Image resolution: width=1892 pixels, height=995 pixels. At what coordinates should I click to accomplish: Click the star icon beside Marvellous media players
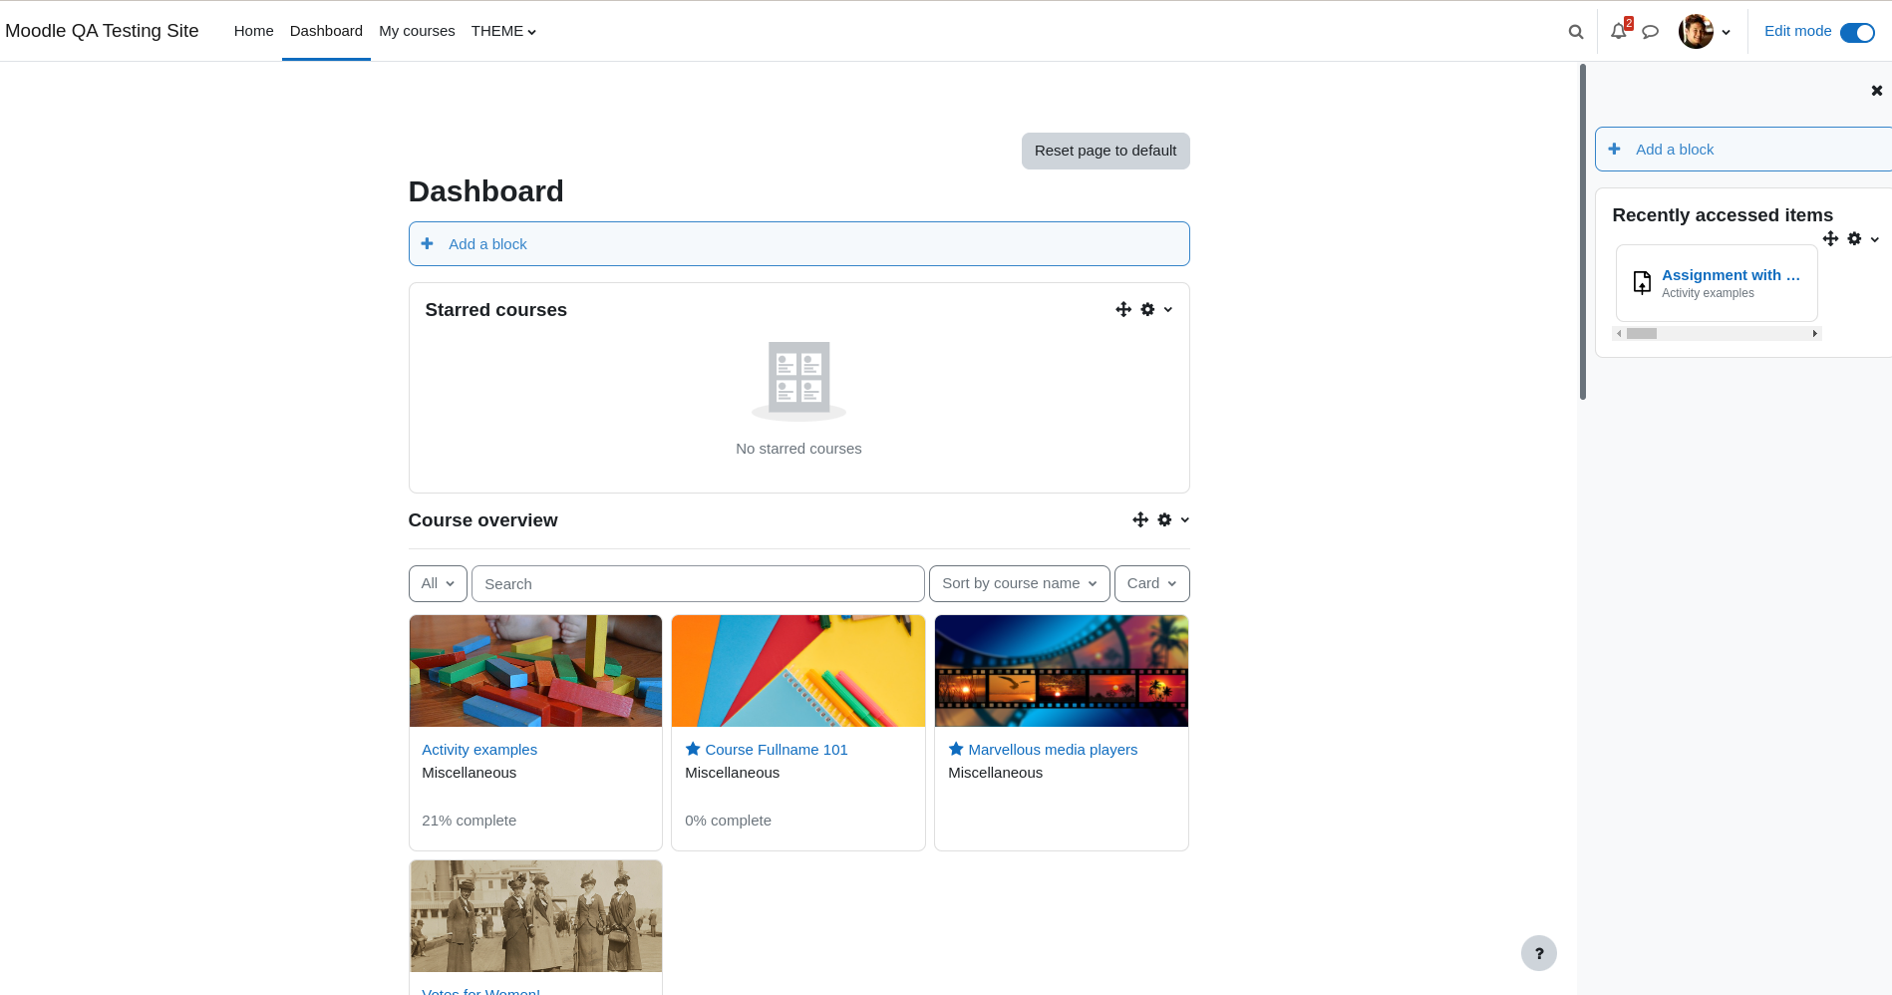coord(956,749)
